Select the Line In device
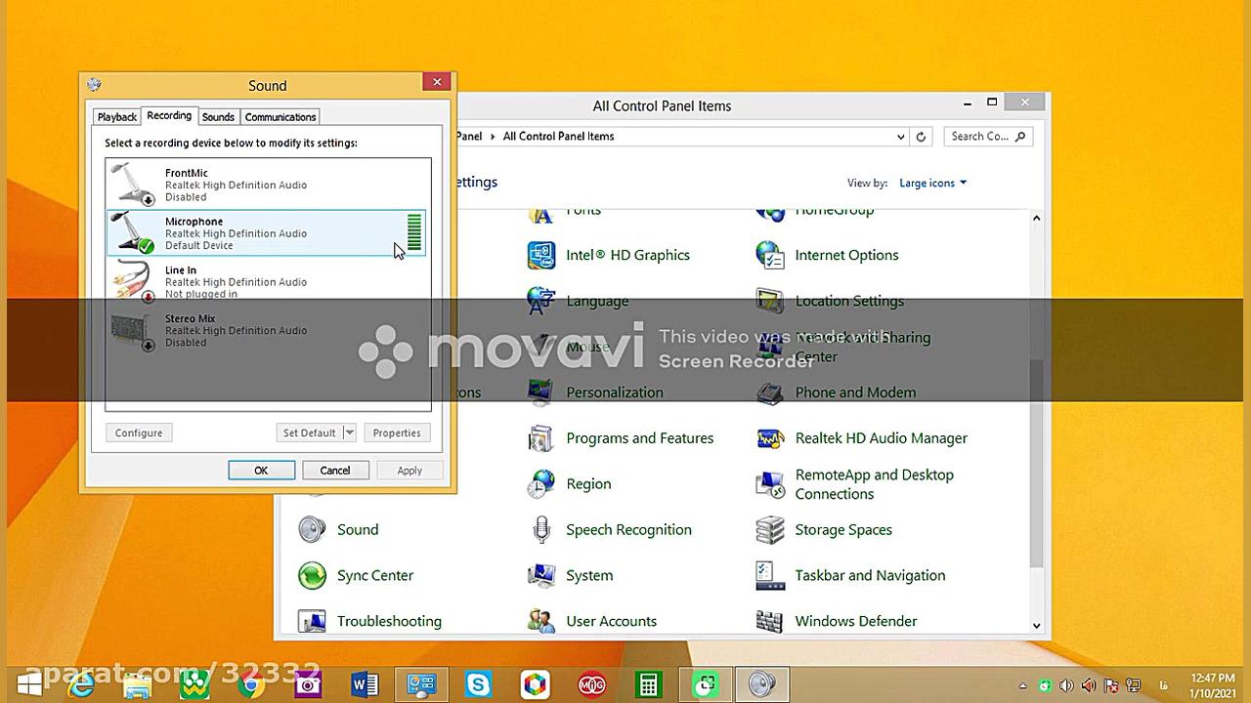 pos(268,281)
